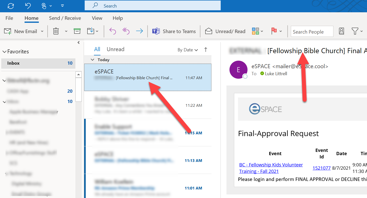Click the Send/Receive sync icon
Screen dimensions: 367x198
pyautogui.click(x=11, y=6)
